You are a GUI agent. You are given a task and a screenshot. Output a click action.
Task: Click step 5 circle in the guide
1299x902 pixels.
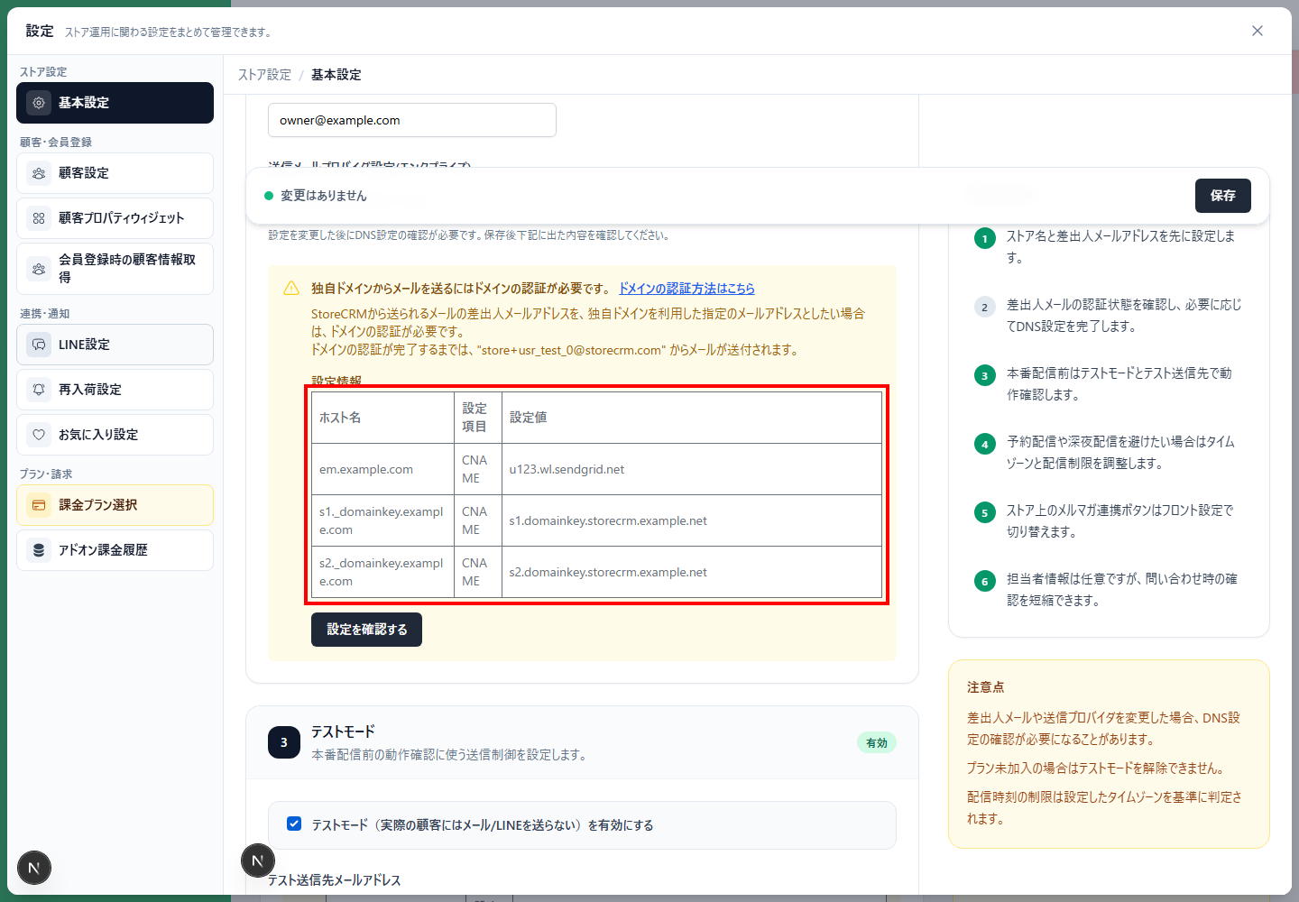[x=985, y=513]
